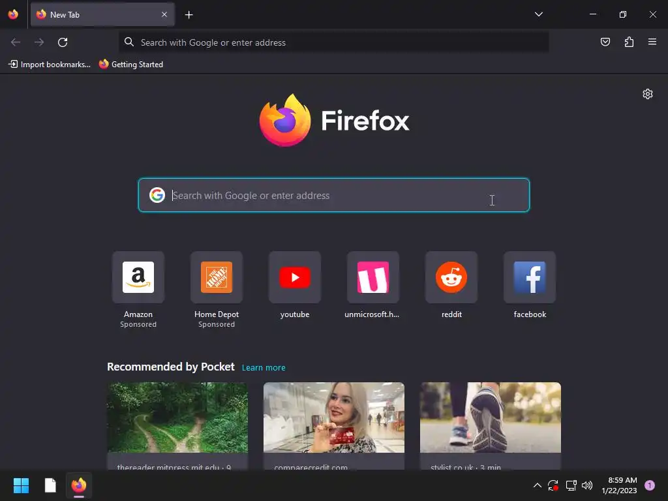Click the magnifier icon in address bar

(x=129, y=42)
